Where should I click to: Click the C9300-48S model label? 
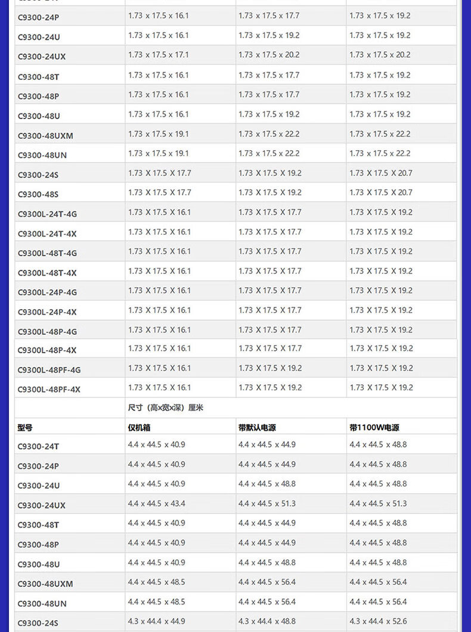point(38,194)
